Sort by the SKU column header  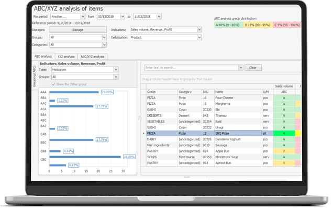(208, 92)
